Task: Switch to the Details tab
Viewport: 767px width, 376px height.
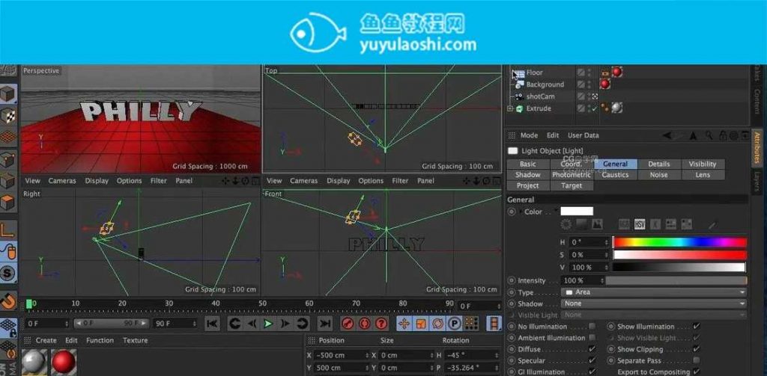Action: (x=659, y=164)
